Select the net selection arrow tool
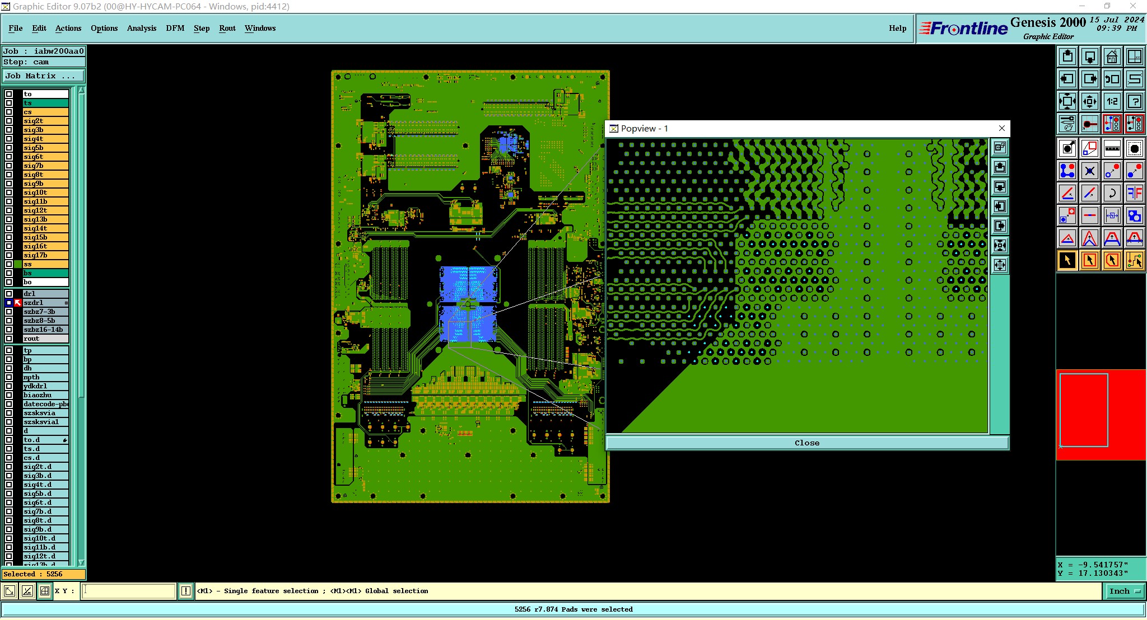The image size is (1147, 620). tap(1134, 260)
